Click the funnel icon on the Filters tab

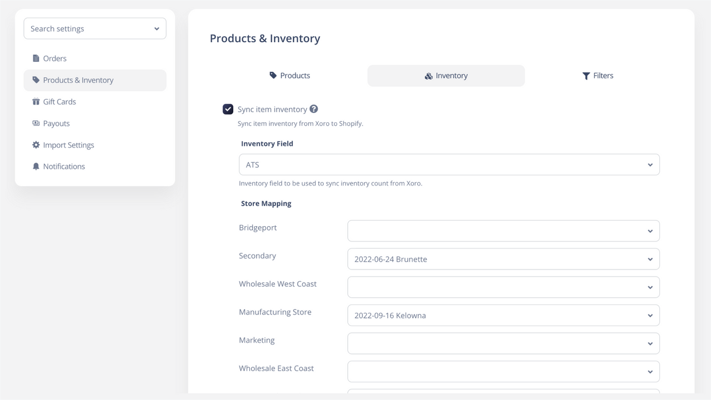pyautogui.click(x=586, y=76)
